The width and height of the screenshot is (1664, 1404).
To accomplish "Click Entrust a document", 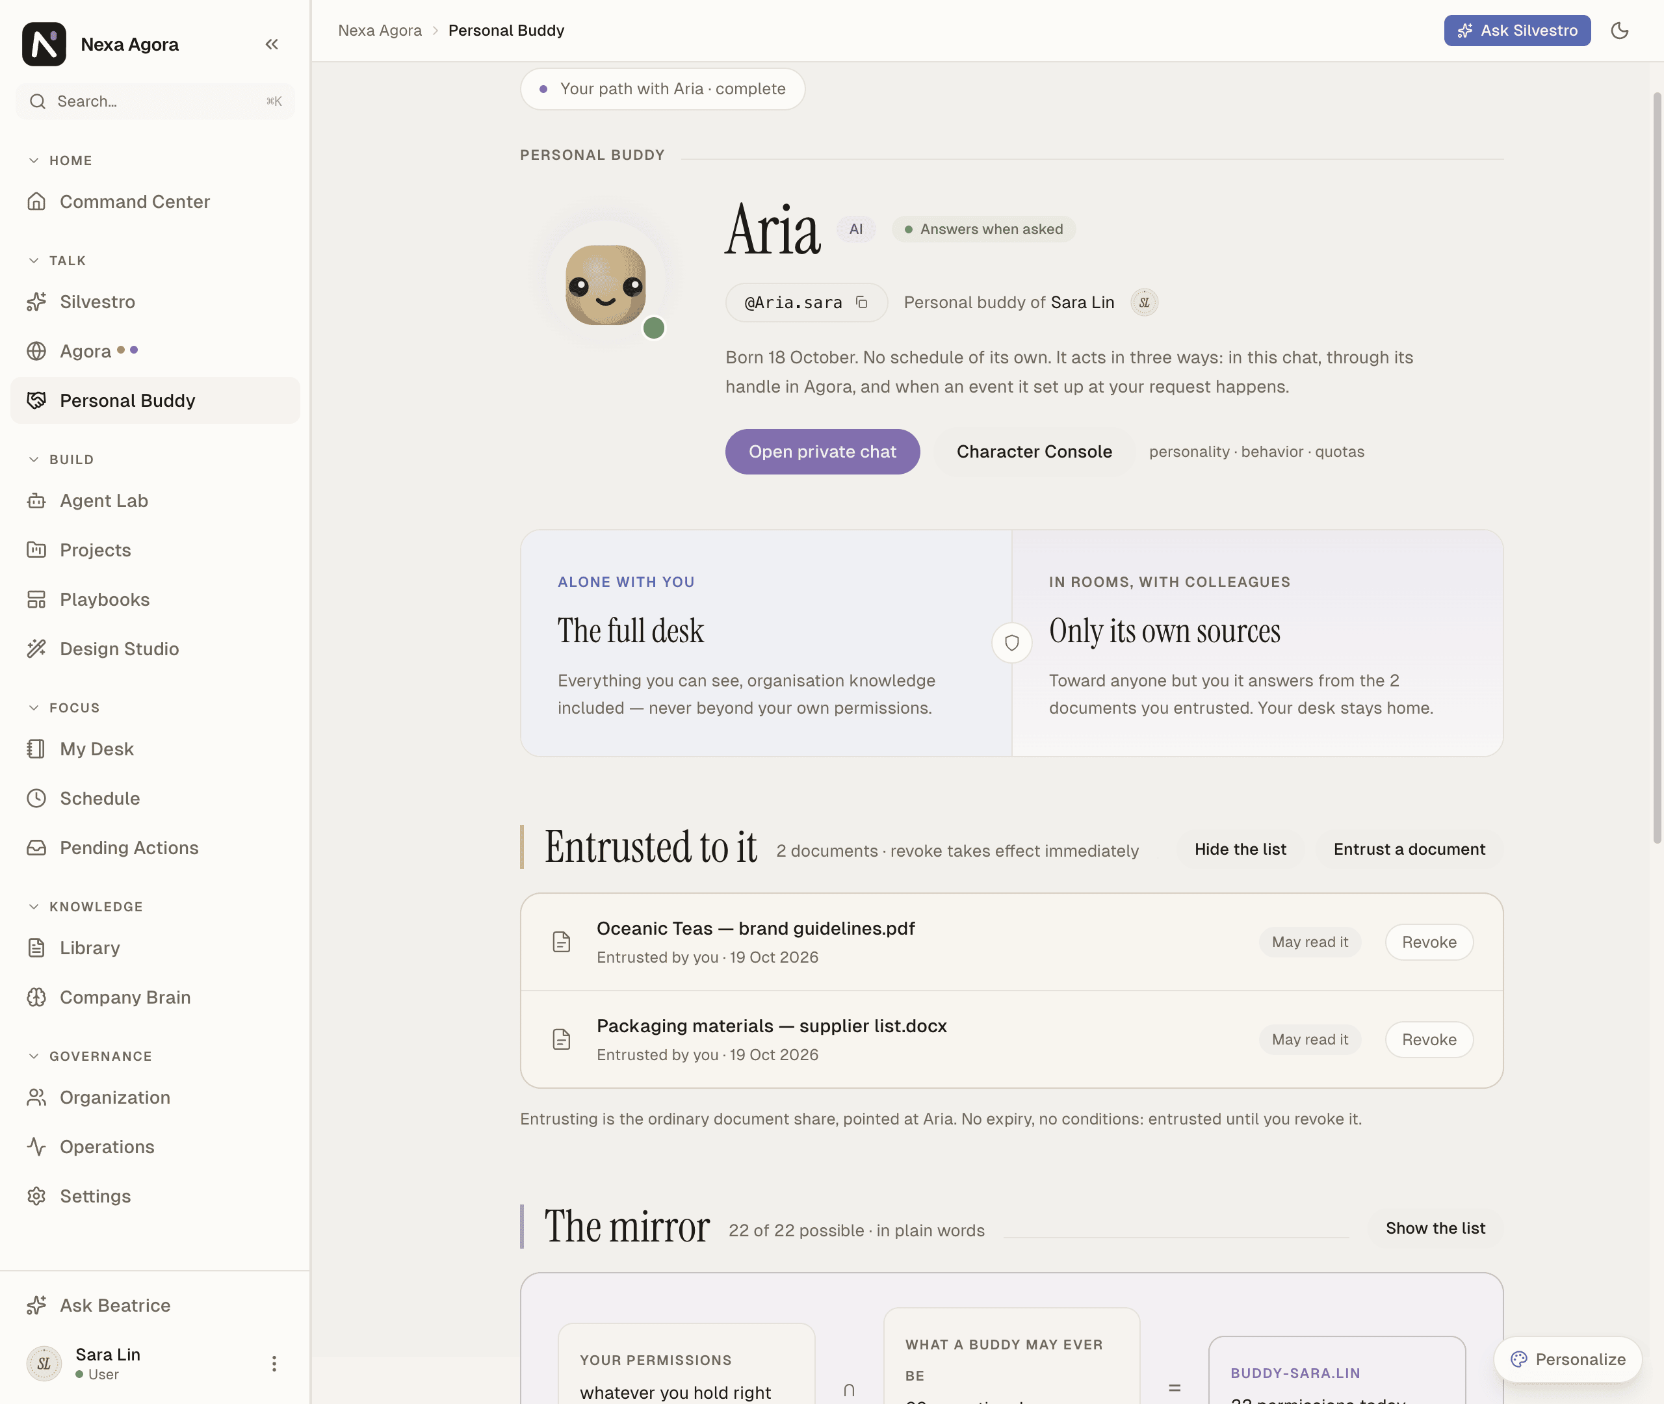I will pos(1409,850).
